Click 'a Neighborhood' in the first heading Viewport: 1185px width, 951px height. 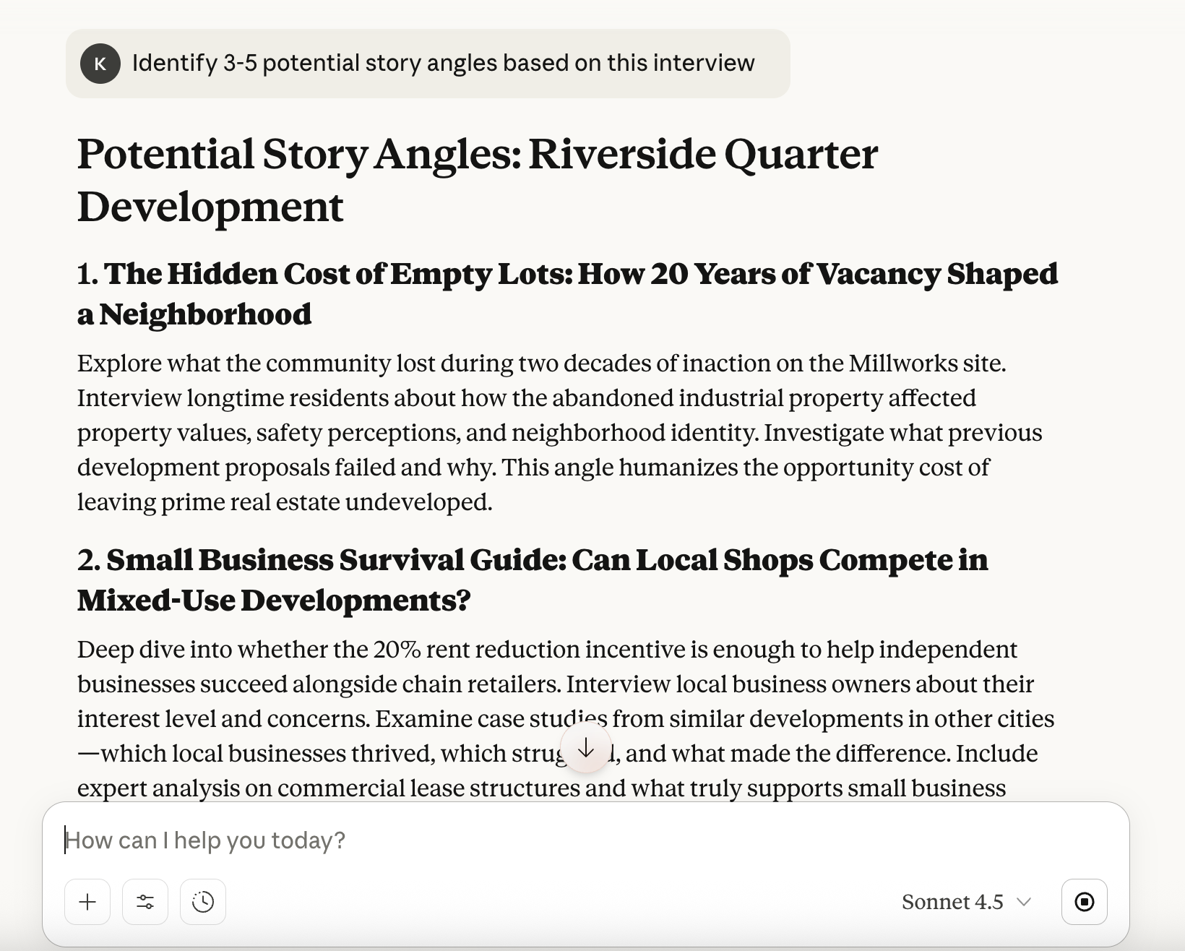[194, 314]
